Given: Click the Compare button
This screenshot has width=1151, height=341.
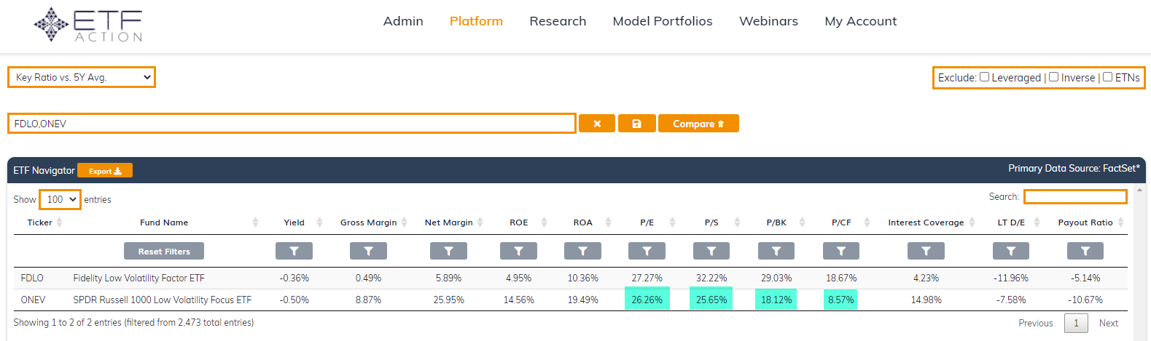Looking at the screenshot, I should click(698, 124).
